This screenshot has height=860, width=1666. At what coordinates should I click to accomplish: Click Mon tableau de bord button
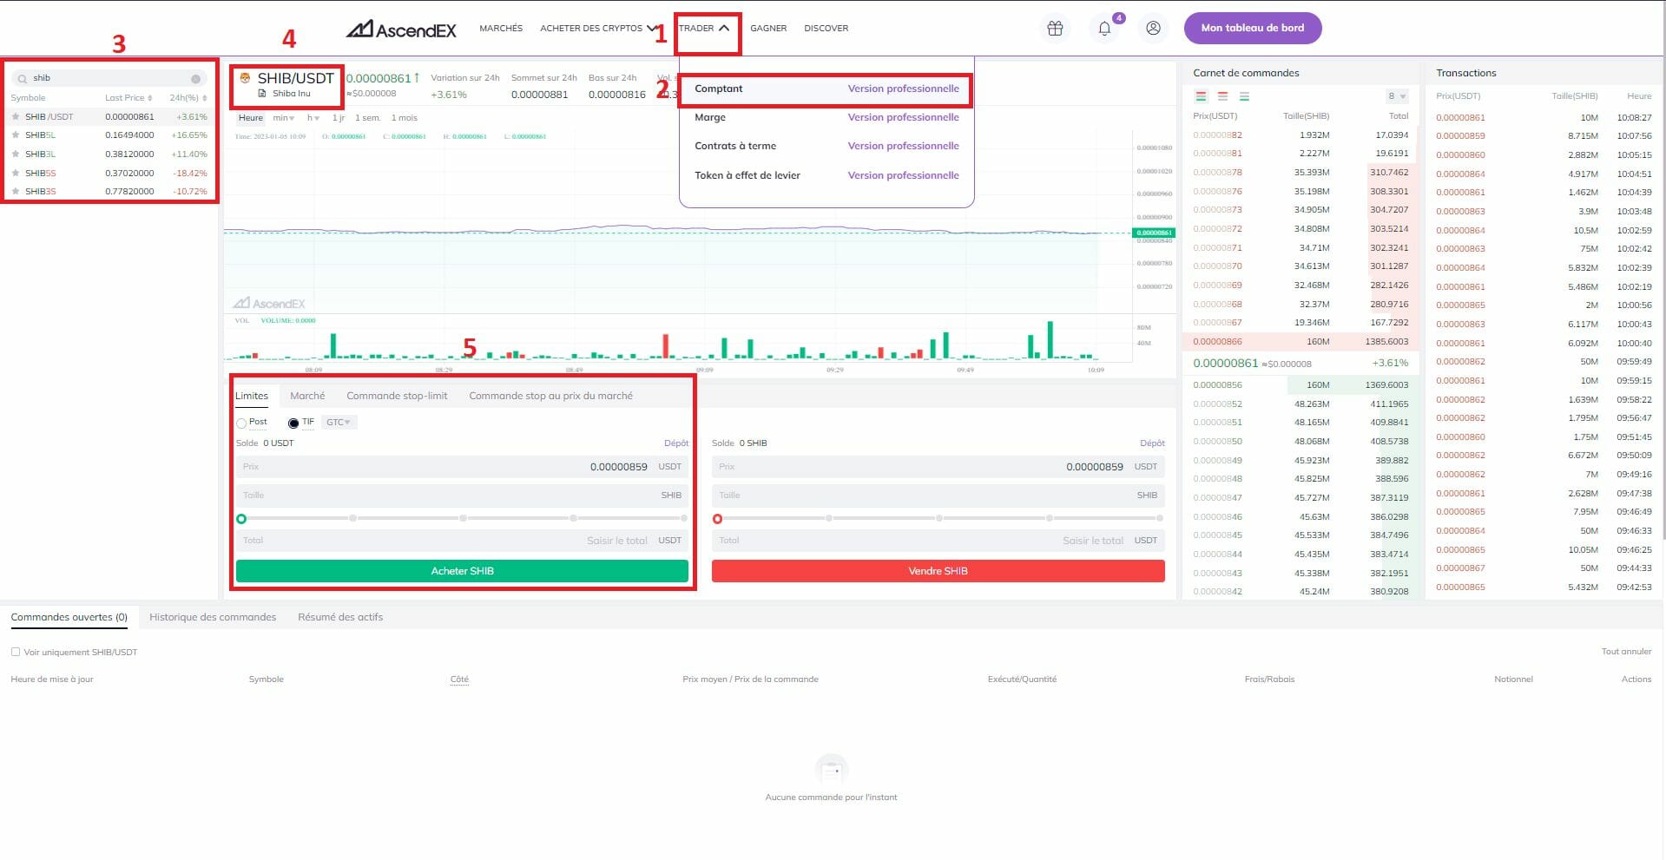1253,28
